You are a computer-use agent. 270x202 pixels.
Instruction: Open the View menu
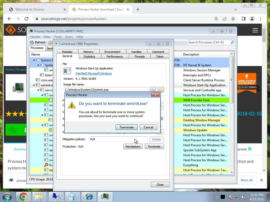(47, 37)
